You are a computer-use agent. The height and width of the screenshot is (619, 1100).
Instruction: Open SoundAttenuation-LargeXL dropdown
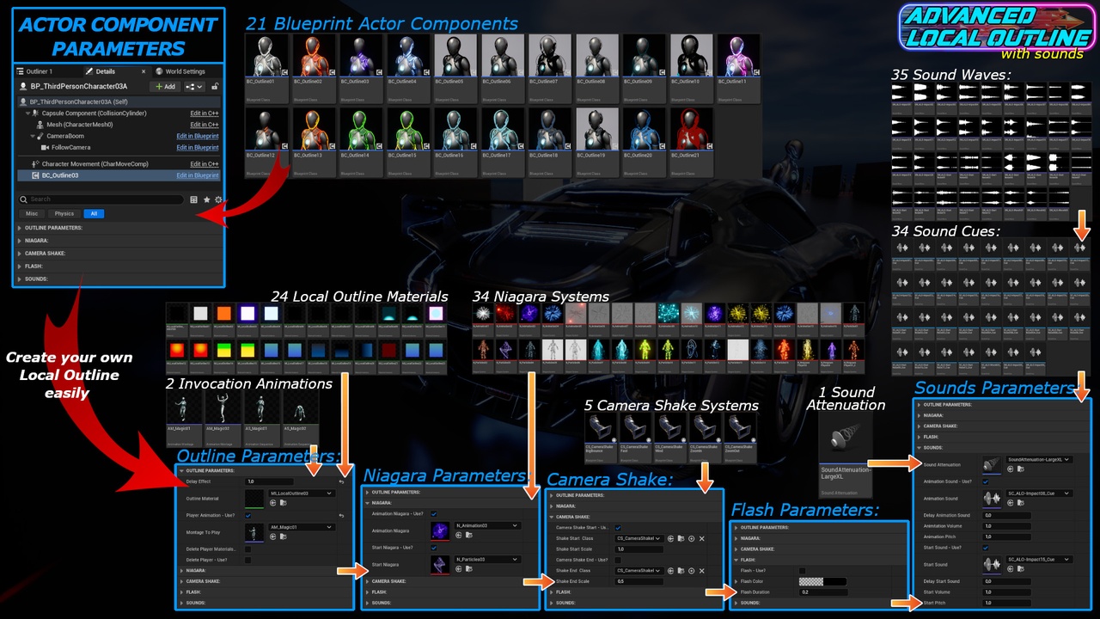tap(1039, 459)
